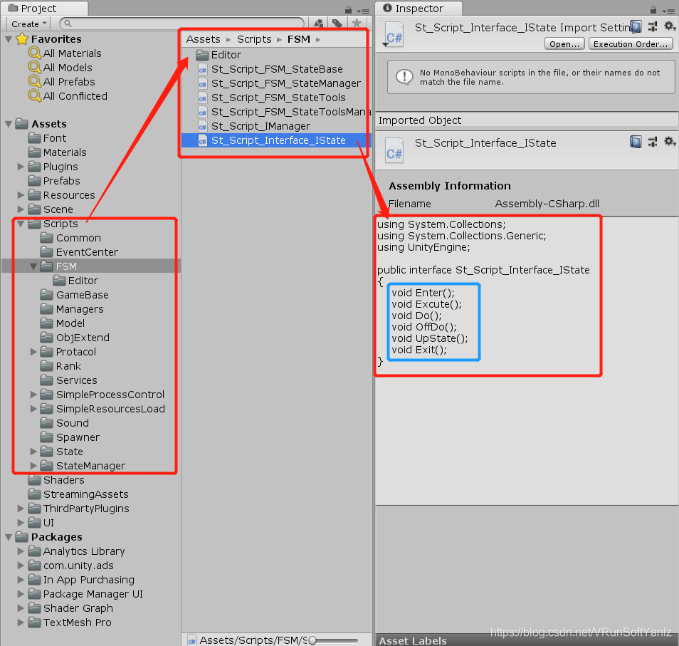The width and height of the screenshot is (679, 646).
Task: Expand the SimpleProcessControl folder
Action: click(x=33, y=395)
